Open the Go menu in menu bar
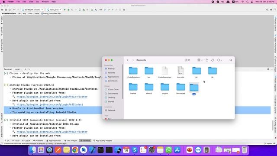277x156 pixels. click(38, 2)
